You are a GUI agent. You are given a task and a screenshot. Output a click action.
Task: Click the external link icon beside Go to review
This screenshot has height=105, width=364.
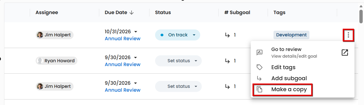[x=345, y=52]
